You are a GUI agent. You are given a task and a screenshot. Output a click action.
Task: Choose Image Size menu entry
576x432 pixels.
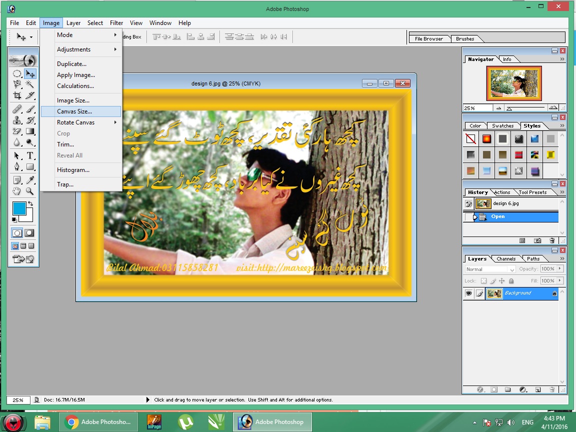click(81, 100)
